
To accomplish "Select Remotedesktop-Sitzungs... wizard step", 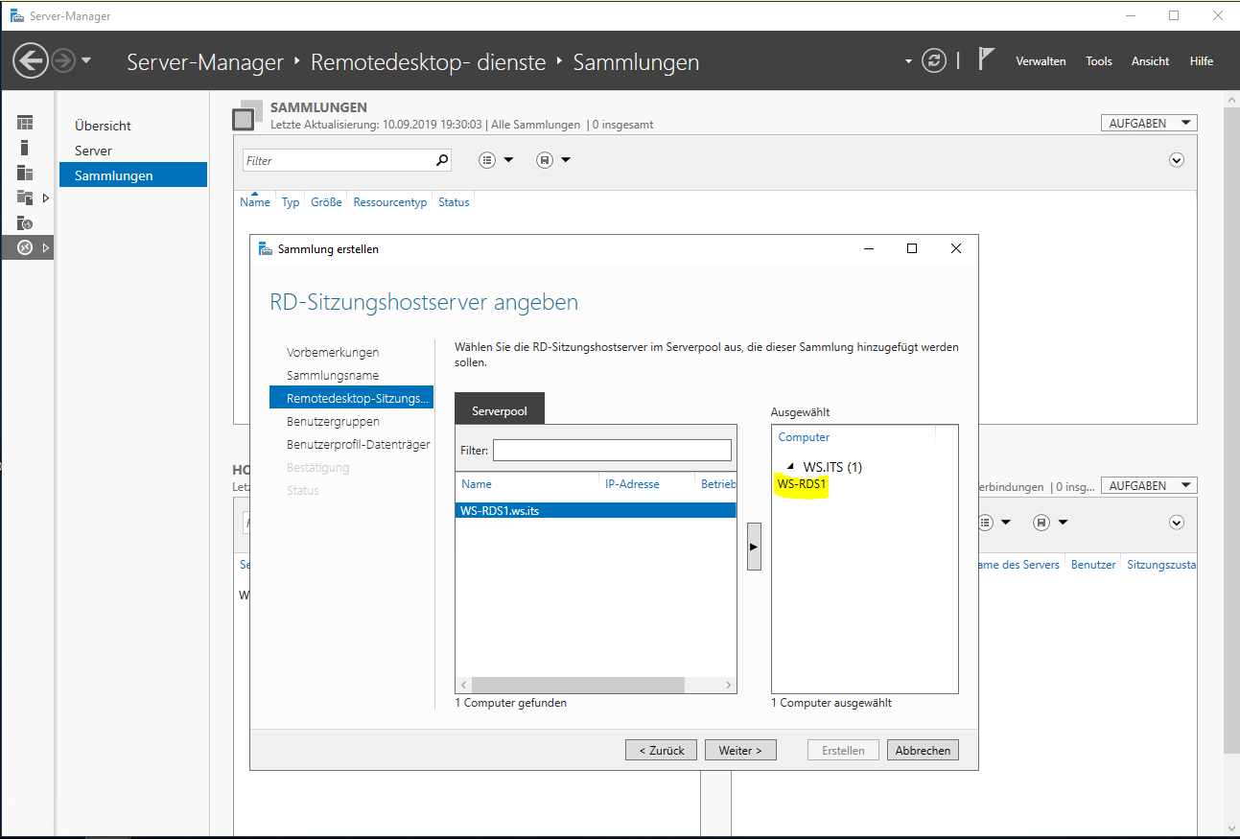I will coord(351,398).
